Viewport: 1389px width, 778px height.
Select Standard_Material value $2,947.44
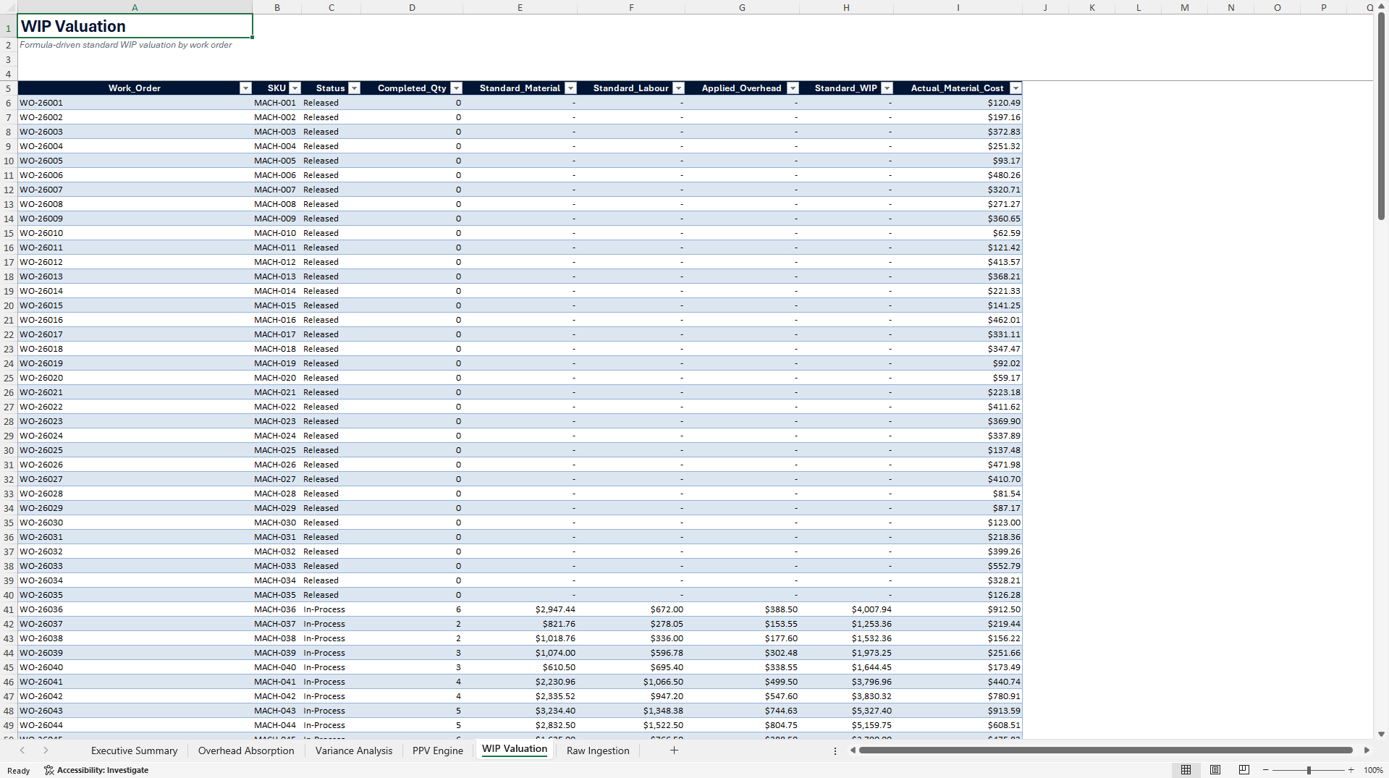[520, 609]
